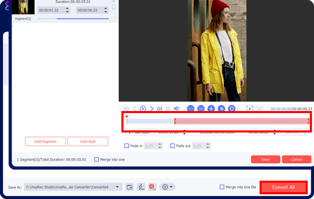Image resolution: width=314 pixels, height=199 pixels.
Task: Click the Fade in 1.73 value field
Action: coord(151,146)
